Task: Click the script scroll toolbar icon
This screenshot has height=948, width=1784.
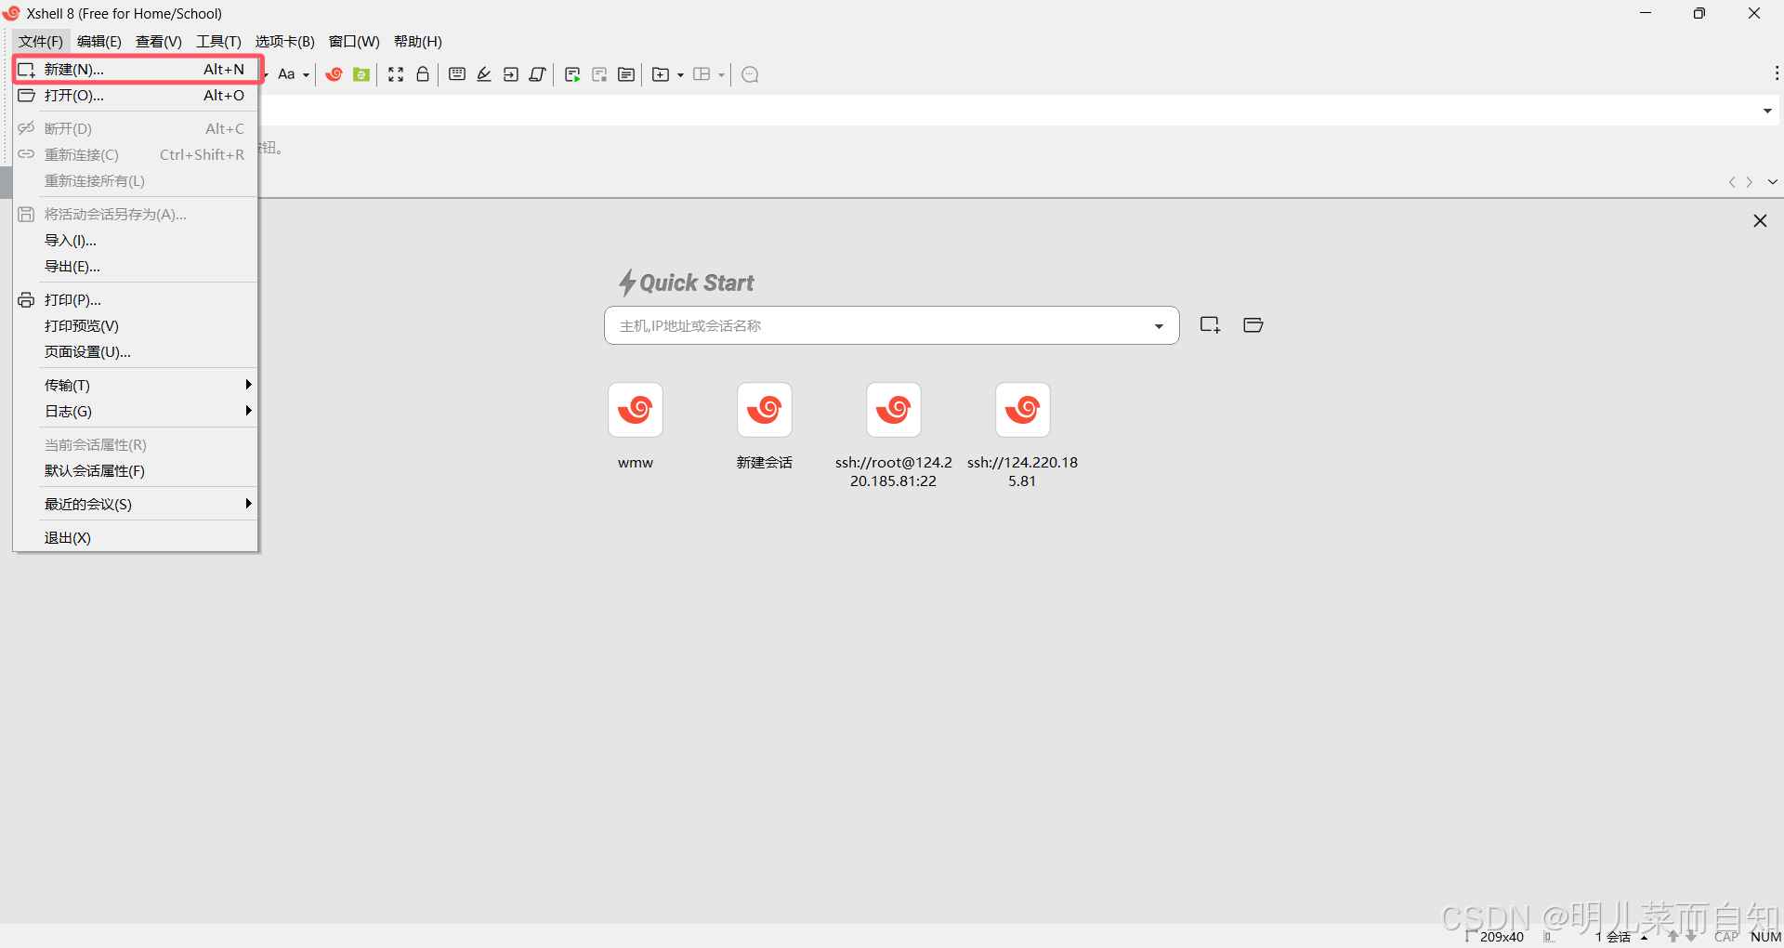Action: click(537, 74)
